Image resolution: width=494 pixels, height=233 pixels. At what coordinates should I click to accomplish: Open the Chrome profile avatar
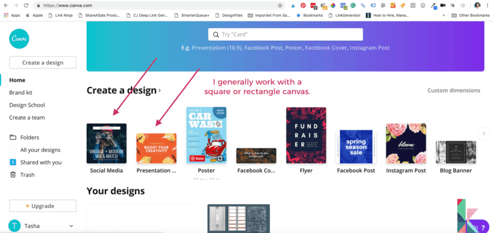tap(477, 5)
